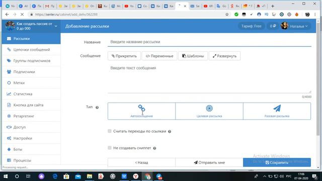
Task: Click the Настройки gears icon
Action: 9,138
